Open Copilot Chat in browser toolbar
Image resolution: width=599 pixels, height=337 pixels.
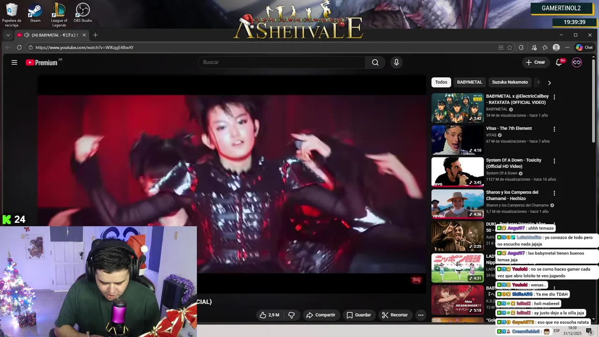click(x=584, y=47)
